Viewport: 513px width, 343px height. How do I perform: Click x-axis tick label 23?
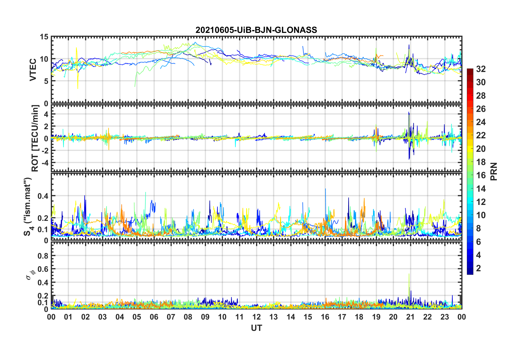coord(444,317)
